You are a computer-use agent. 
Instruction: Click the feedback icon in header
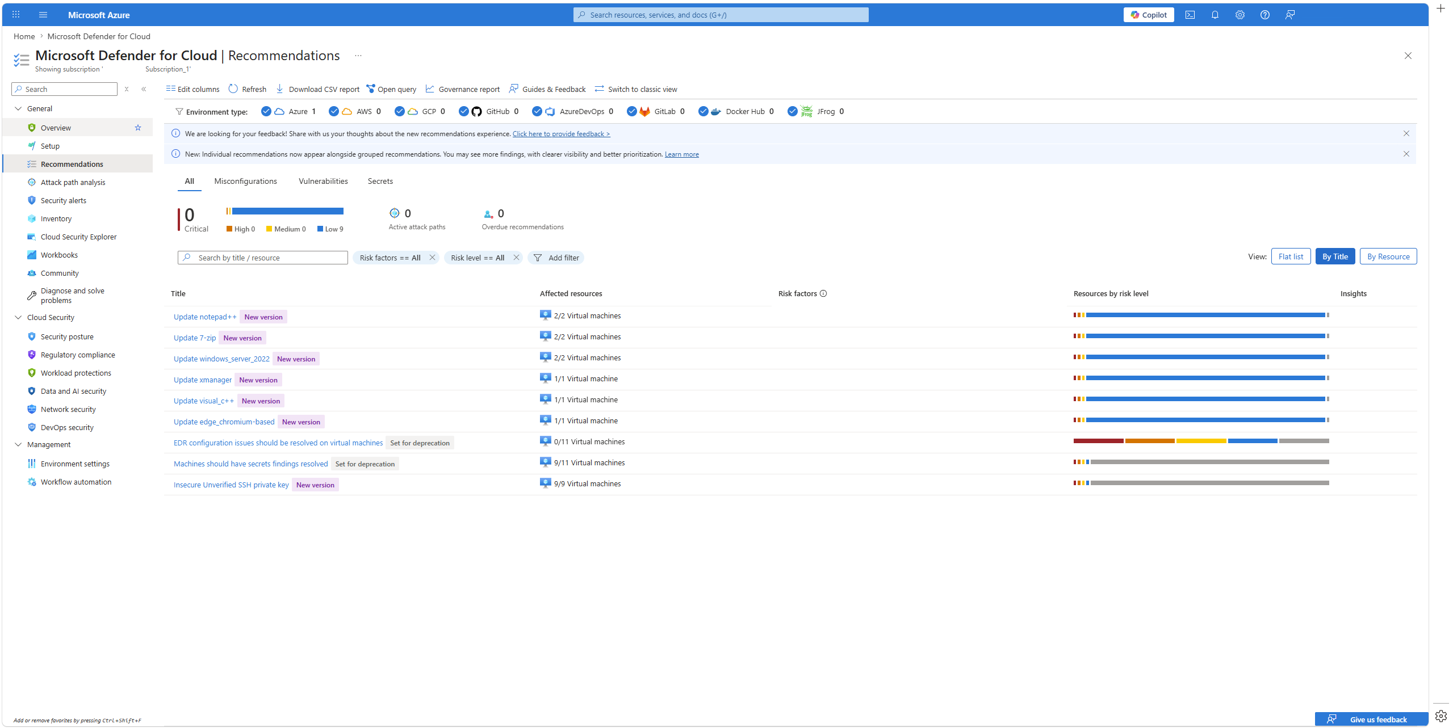[1289, 15]
